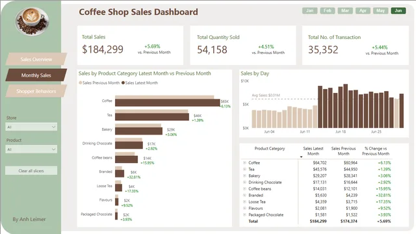
Task: Click the Total Quantity Sold value 54,158
Action: [x=212, y=49]
